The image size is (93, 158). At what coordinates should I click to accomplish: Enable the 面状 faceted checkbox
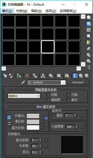click(x=68, y=100)
